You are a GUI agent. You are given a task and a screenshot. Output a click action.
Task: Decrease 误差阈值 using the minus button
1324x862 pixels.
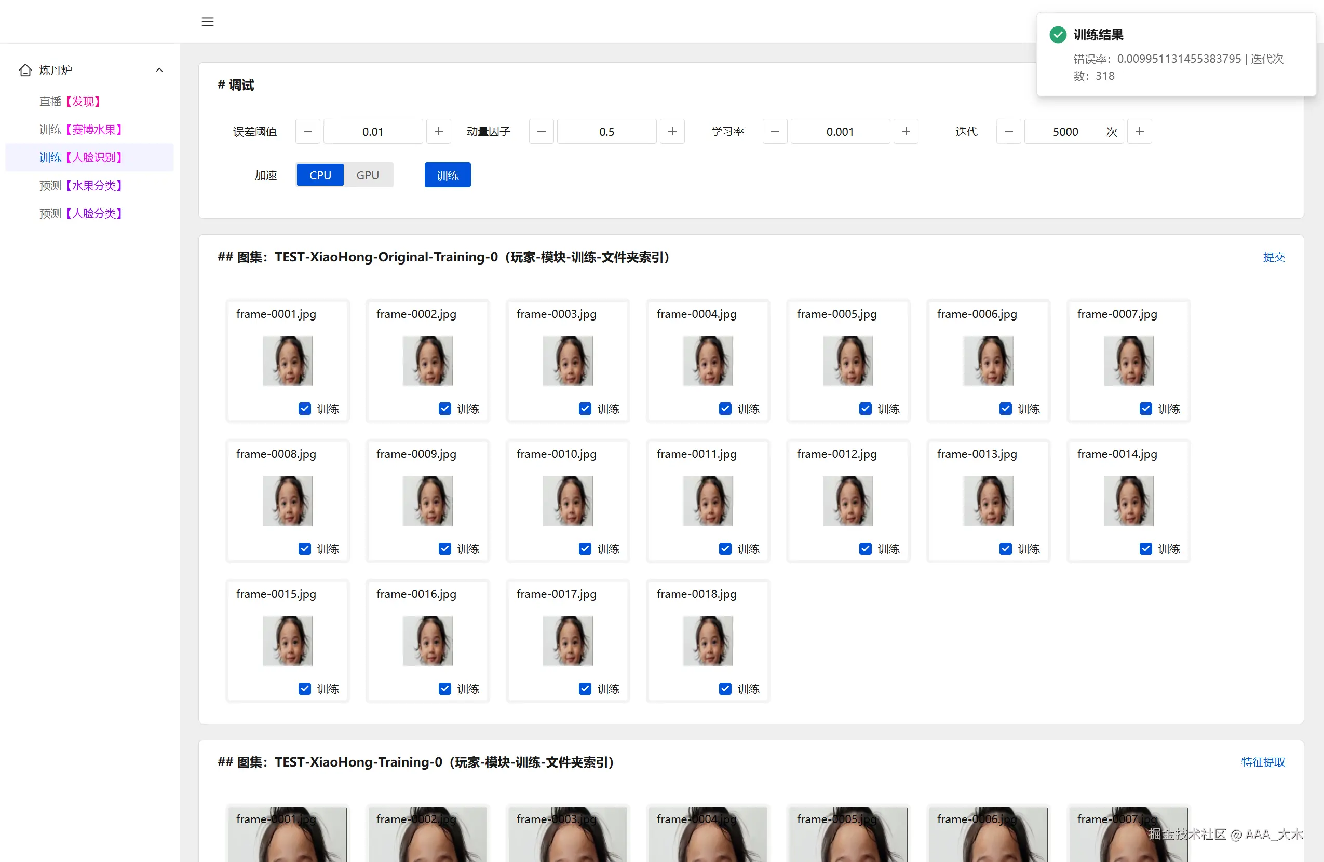click(x=307, y=131)
